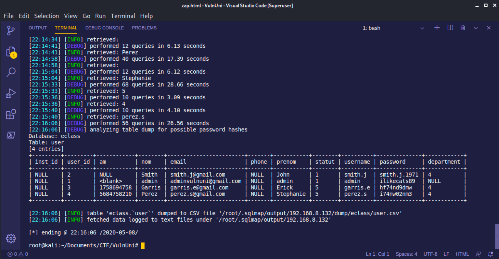This screenshot has height=259, width=499.
Task: Open the Search view
Action: tap(11, 72)
